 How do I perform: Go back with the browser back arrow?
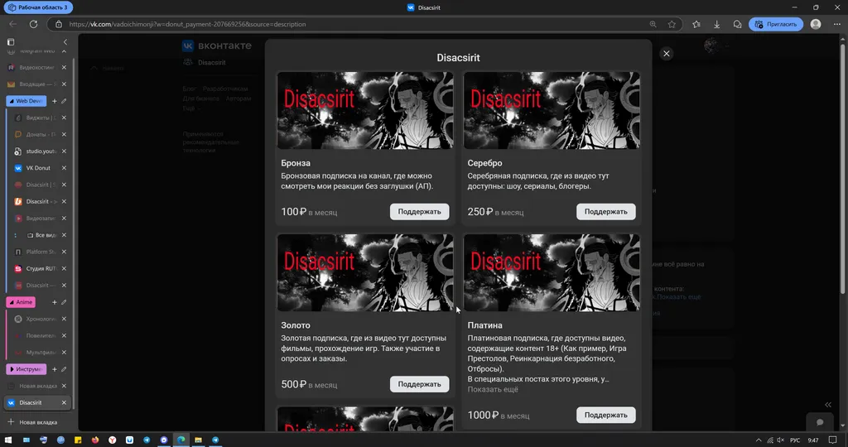[13, 24]
